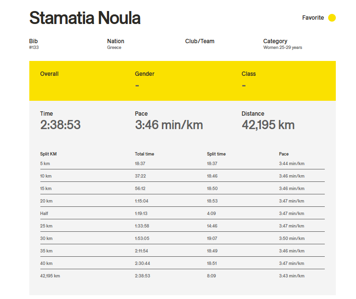Click pace 3:44 min/km in 5 km row
The image size is (356, 299).
[292, 164]
